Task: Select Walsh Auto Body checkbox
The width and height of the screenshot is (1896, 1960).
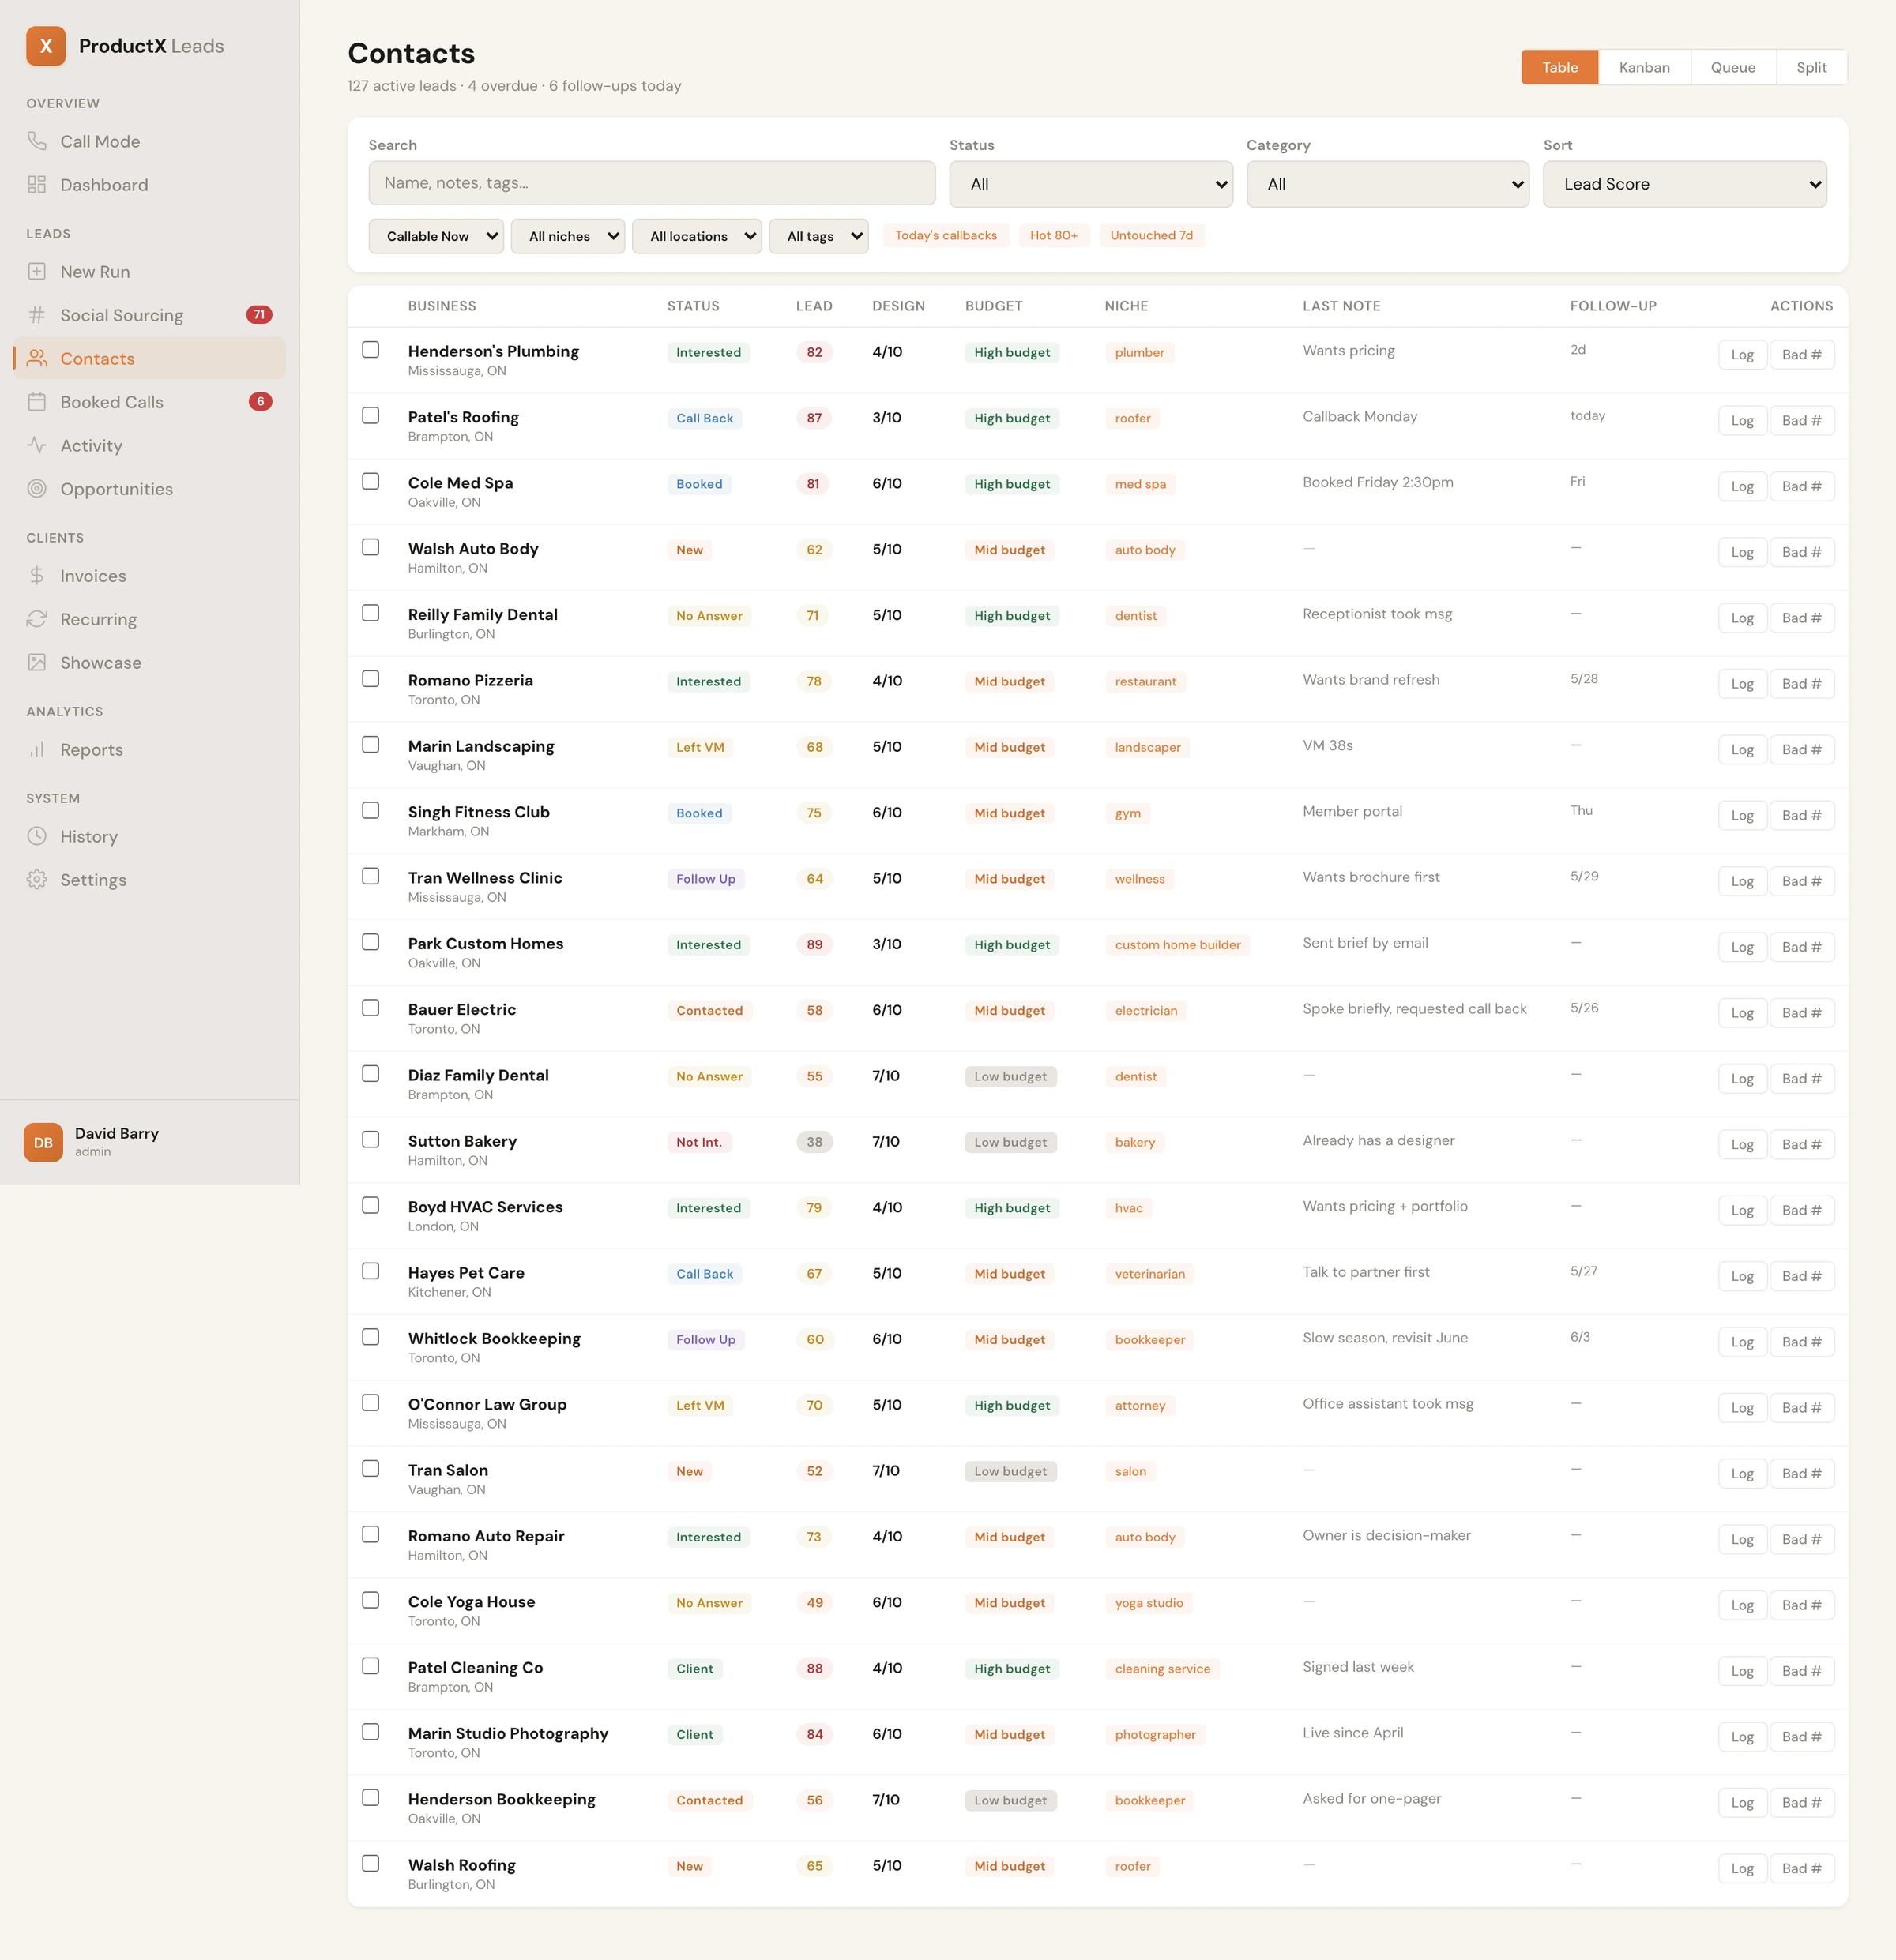Action: coord(371,548)
